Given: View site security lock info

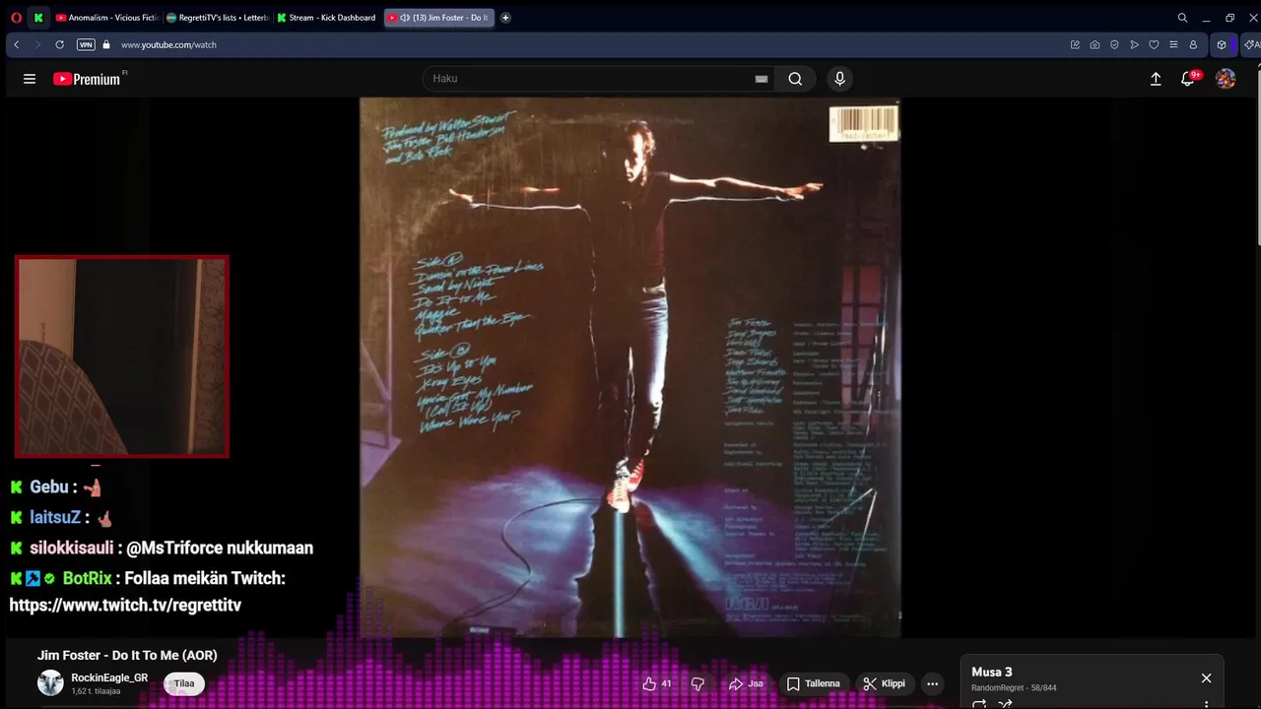Looking at the screenshot, I should pos(106,44).
